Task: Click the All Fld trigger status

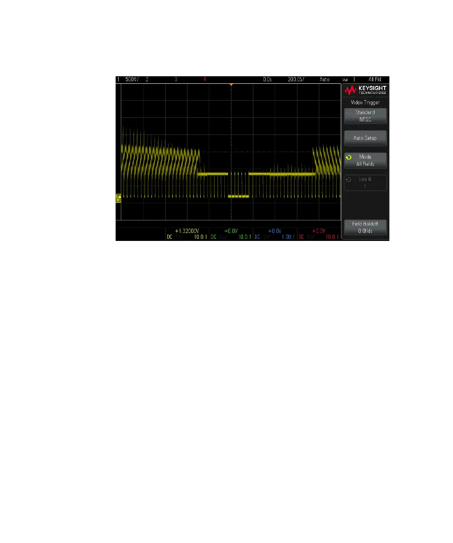Action: (375, 79)
